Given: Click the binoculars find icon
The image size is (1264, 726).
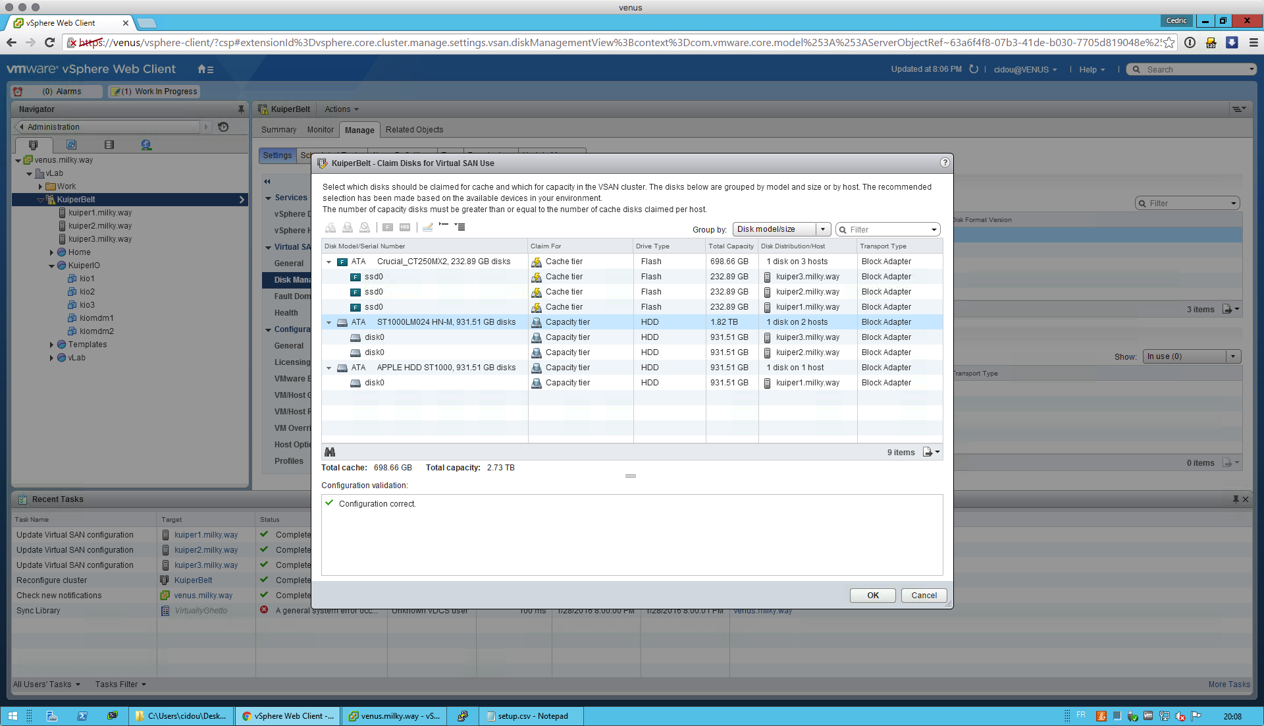Looking at the screenshot, I should click(330, 452).
